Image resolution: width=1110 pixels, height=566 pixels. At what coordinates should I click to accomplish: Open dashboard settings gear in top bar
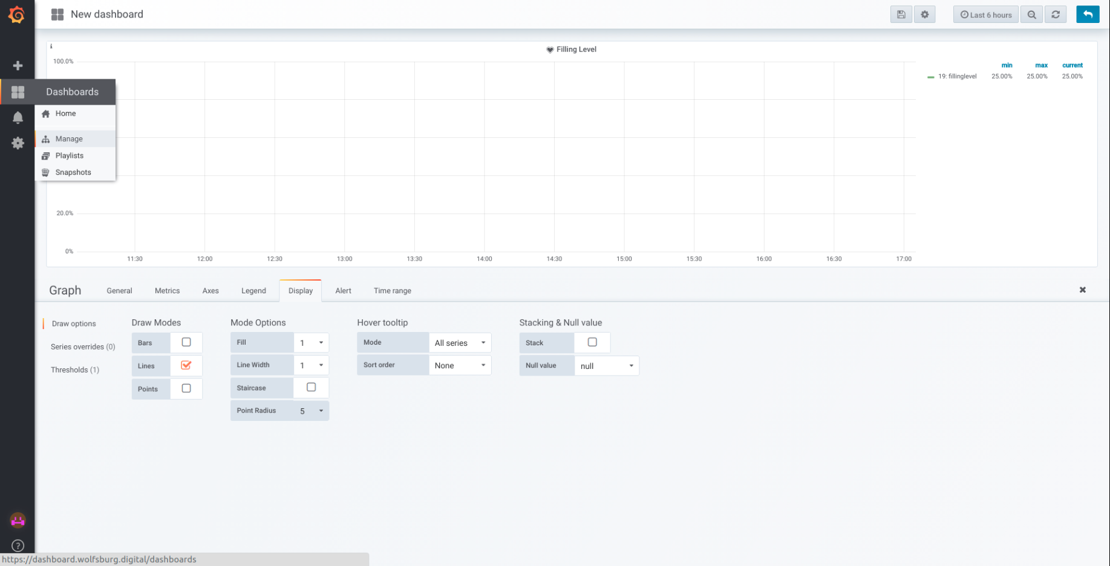924,15
